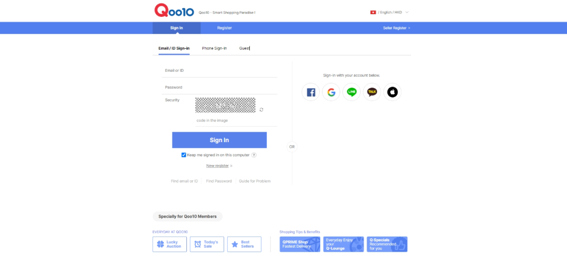Toggle Keep me signed in checkbox
This screenshot has width=567, height=256.
[184, 155]
